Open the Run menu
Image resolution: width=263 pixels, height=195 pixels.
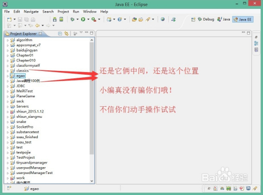coord(76,12)
